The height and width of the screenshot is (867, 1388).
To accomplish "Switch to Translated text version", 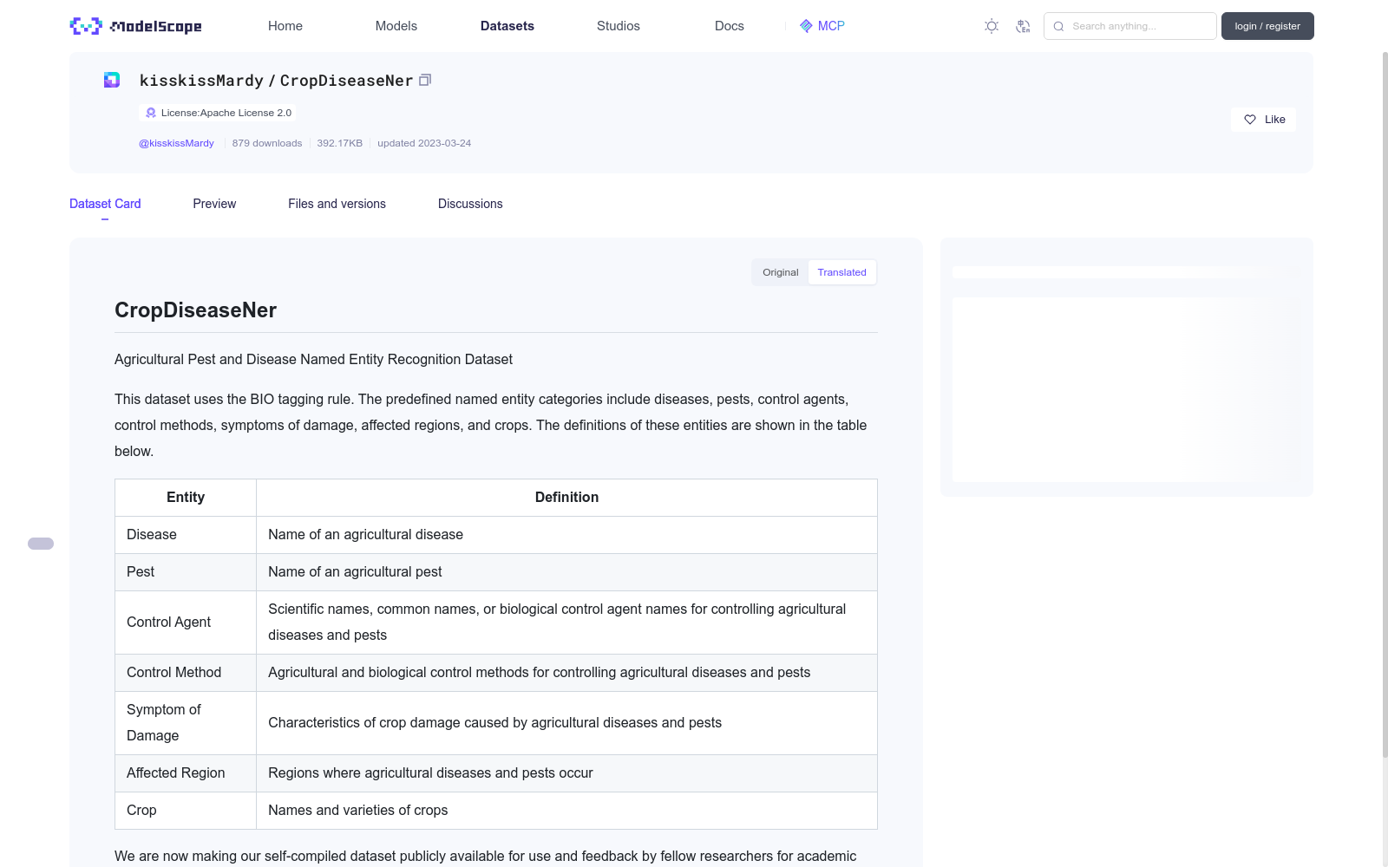I will (841, 272).
